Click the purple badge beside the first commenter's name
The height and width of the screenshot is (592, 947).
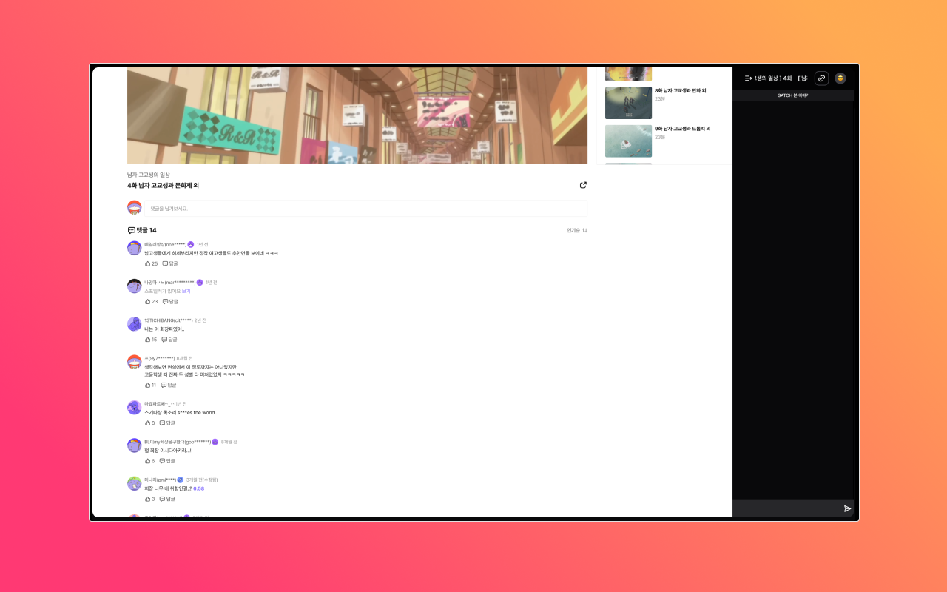(x=190, y=244)
